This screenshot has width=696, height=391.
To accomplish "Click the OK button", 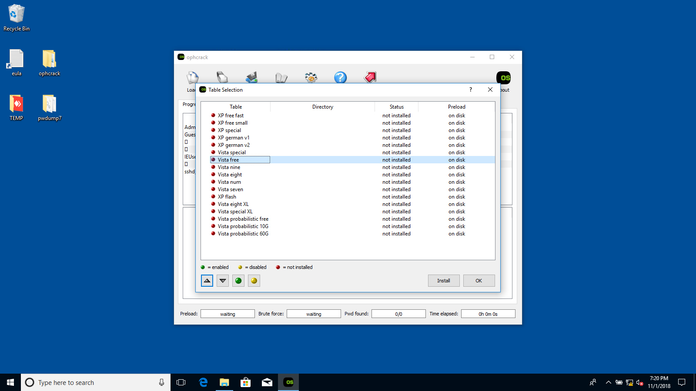I will pos(478,281).
